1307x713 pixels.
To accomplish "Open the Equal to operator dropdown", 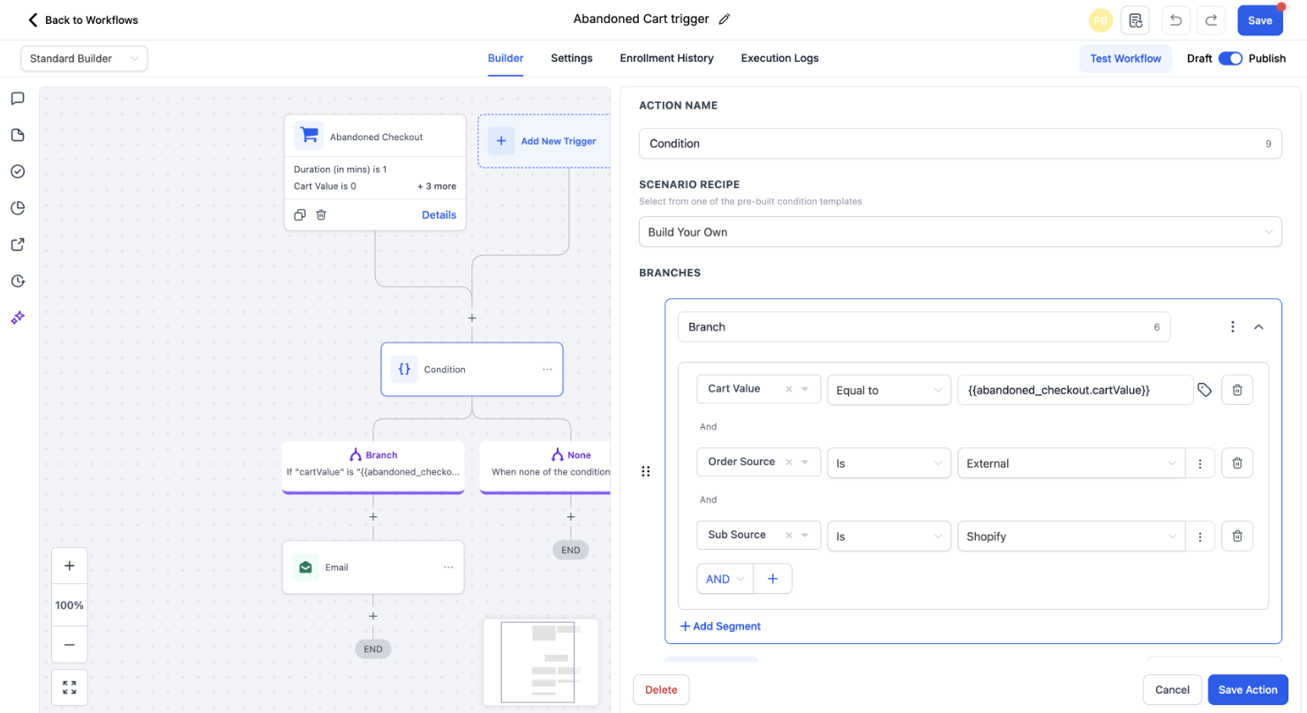I will pyautogui.click(x=889, y=390).
